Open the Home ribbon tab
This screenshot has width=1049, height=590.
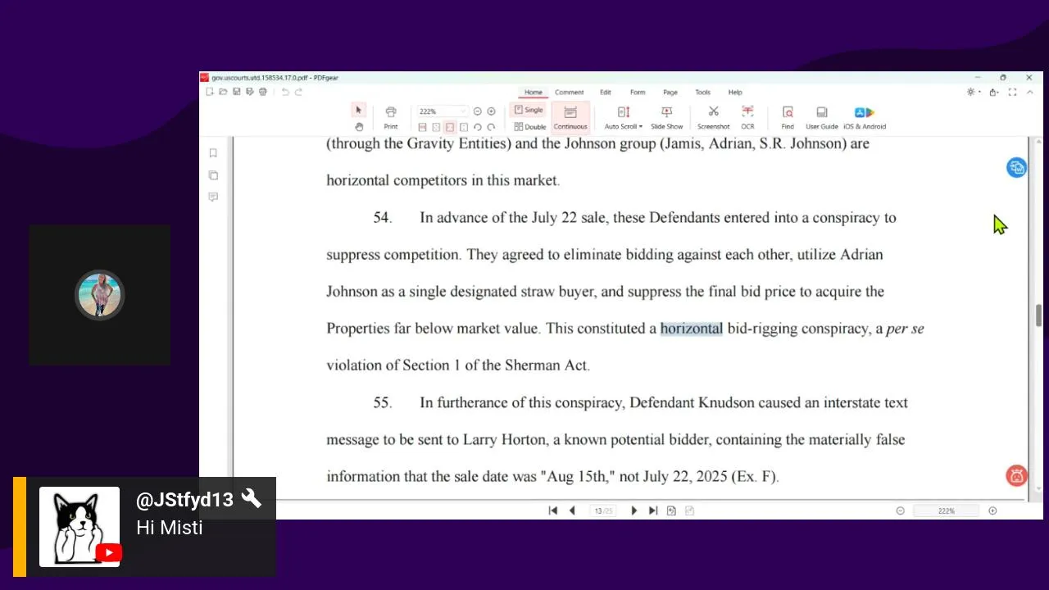tap(534, 93)
